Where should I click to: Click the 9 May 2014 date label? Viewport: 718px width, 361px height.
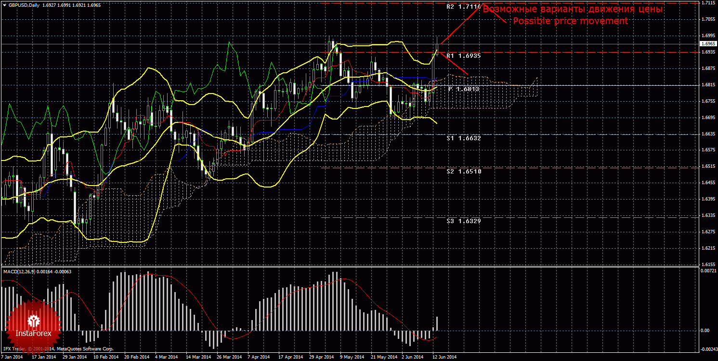(x=352, y=357)
